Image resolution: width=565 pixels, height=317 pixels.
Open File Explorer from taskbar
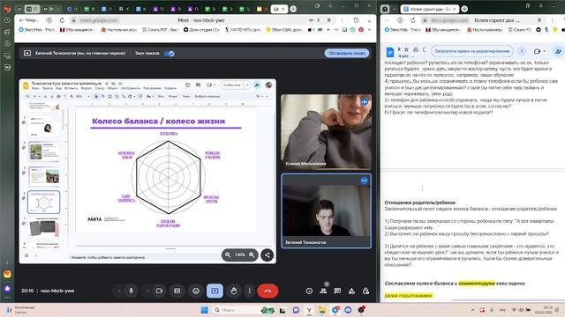point(322,310)
